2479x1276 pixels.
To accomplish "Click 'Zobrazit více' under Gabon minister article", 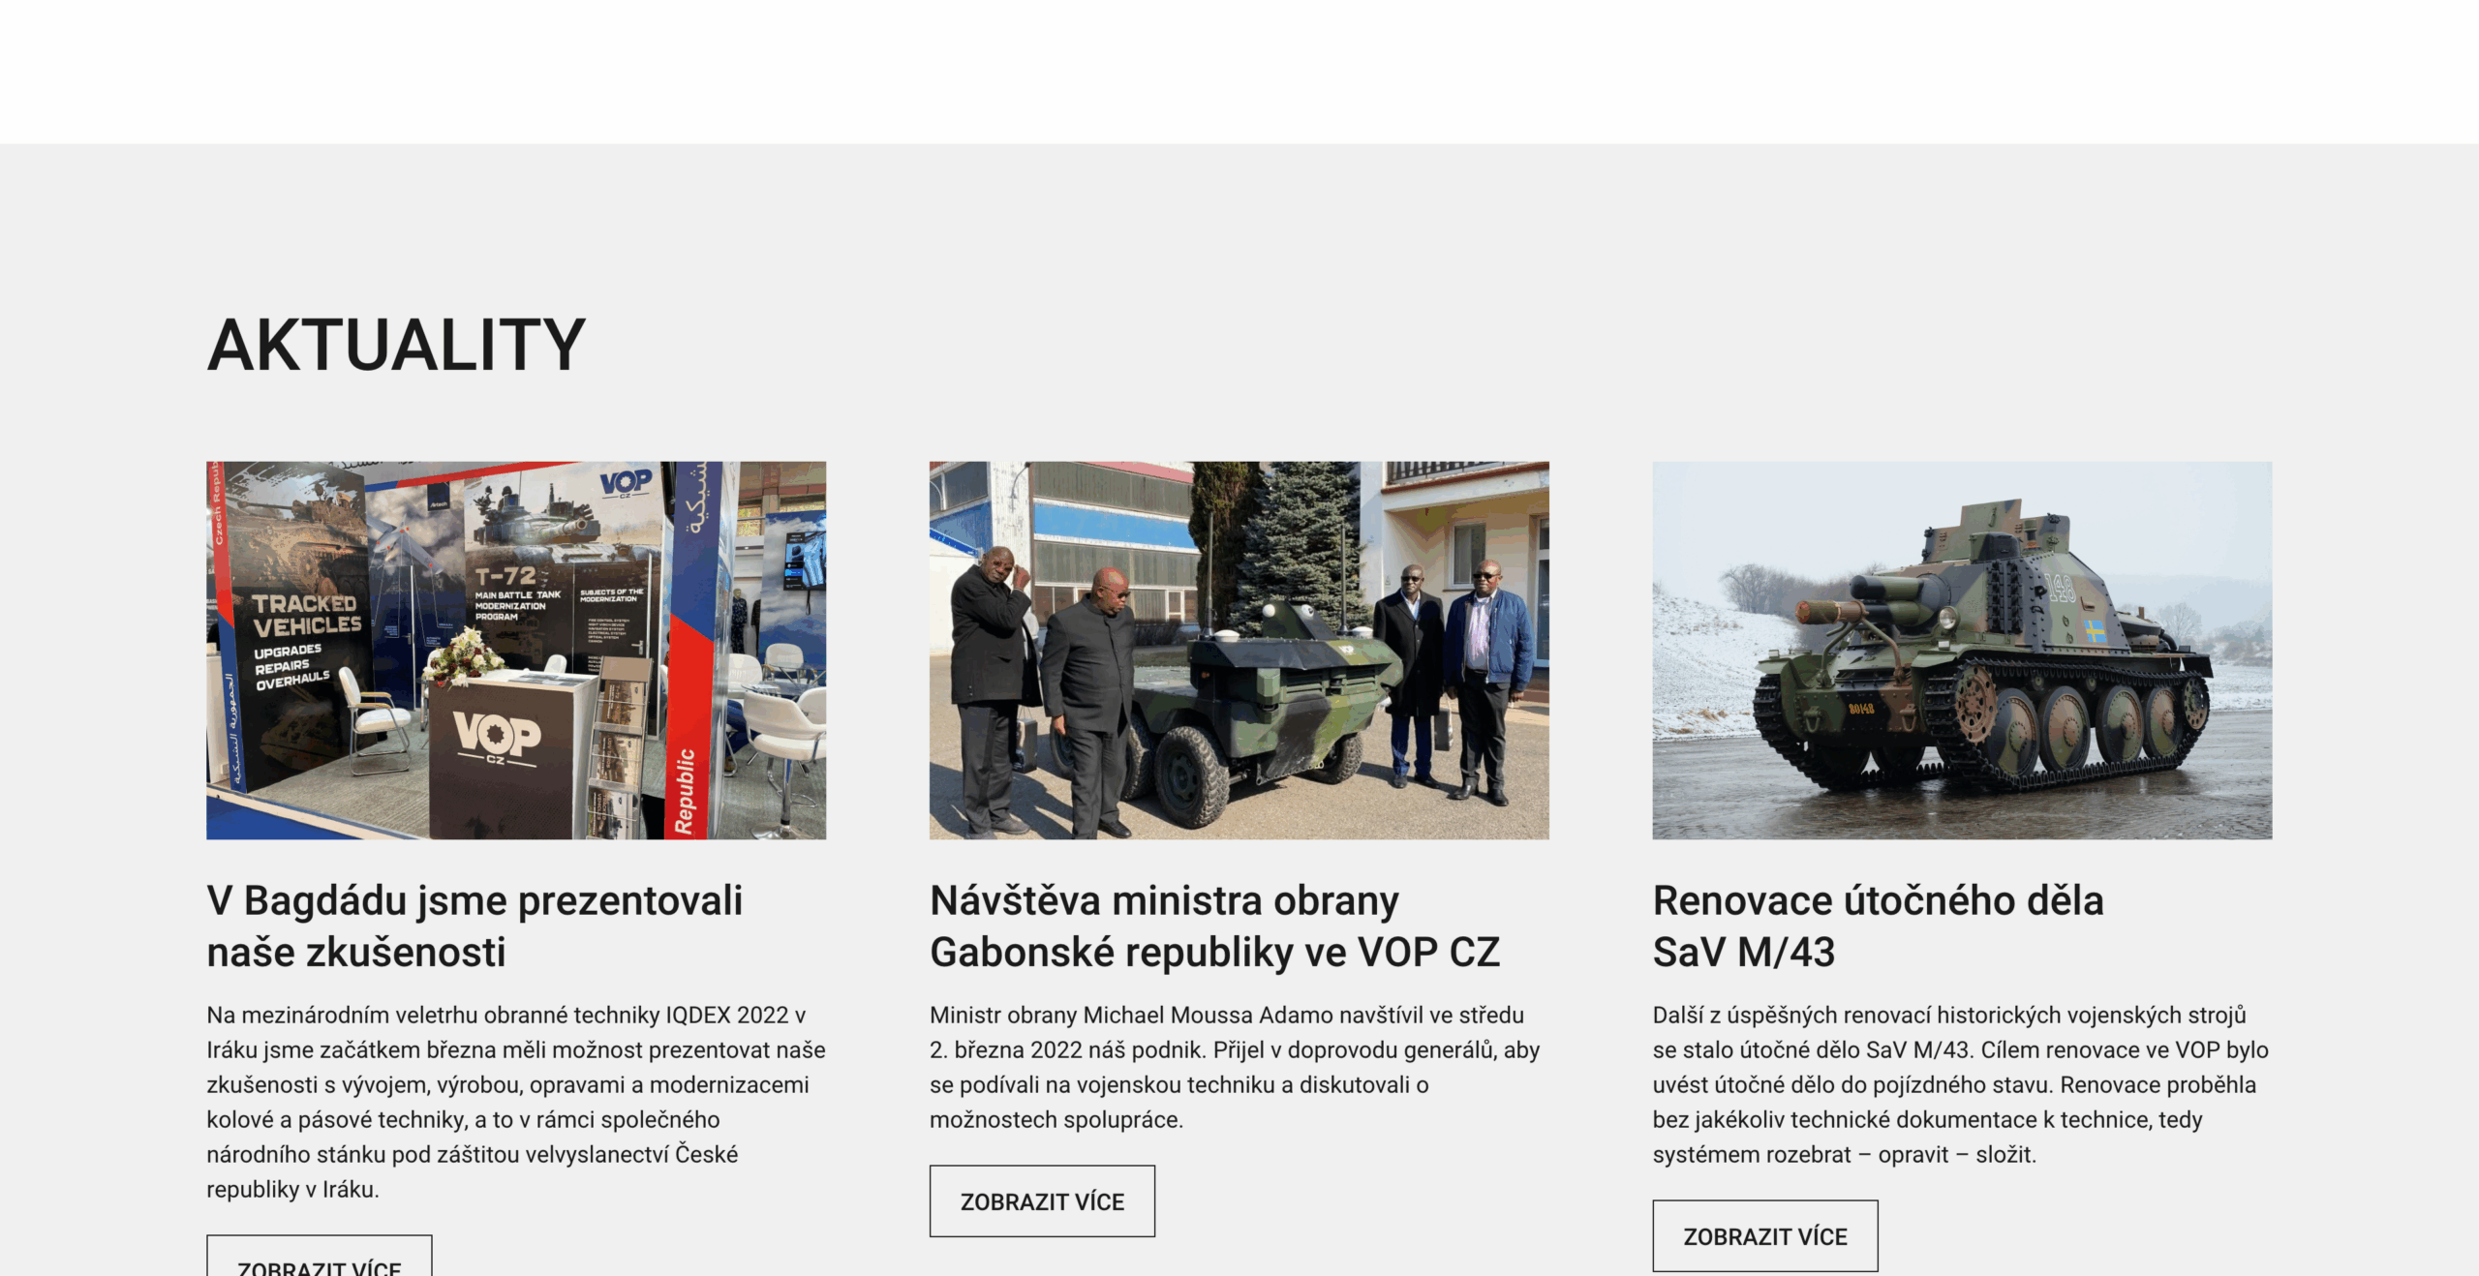I will (x=1042, y=1200).
